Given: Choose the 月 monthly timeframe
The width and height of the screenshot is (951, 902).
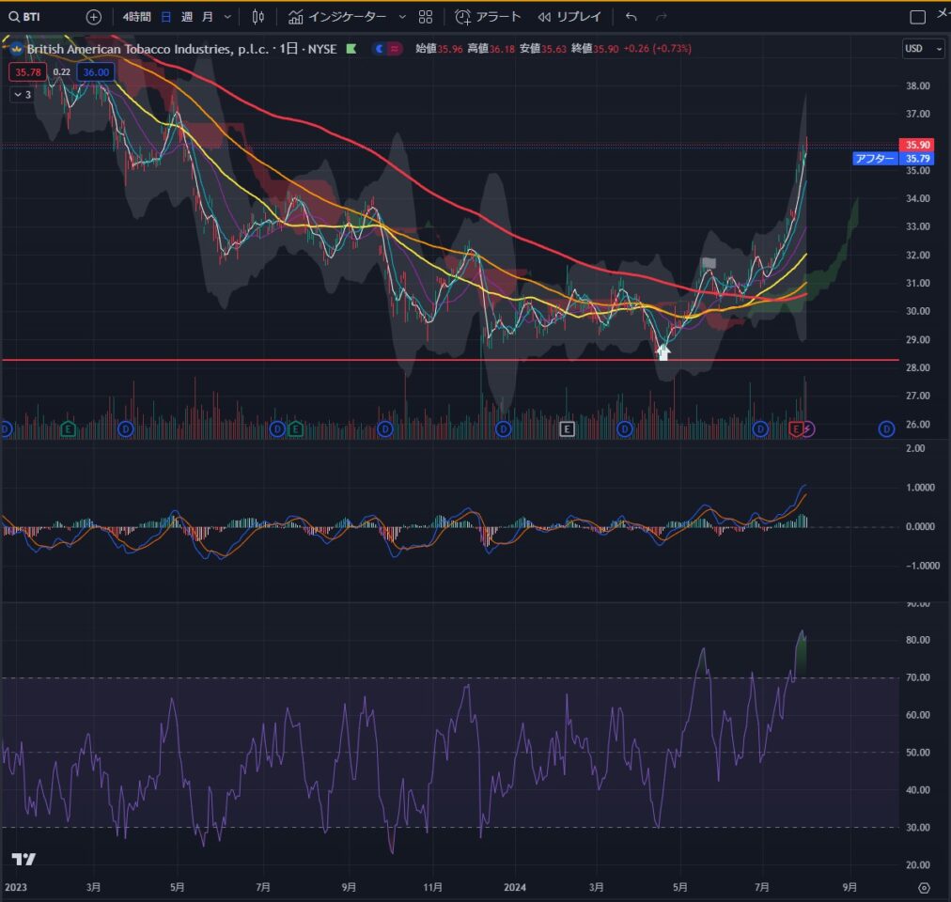Looking at the screenshot, I should [208, 17].
